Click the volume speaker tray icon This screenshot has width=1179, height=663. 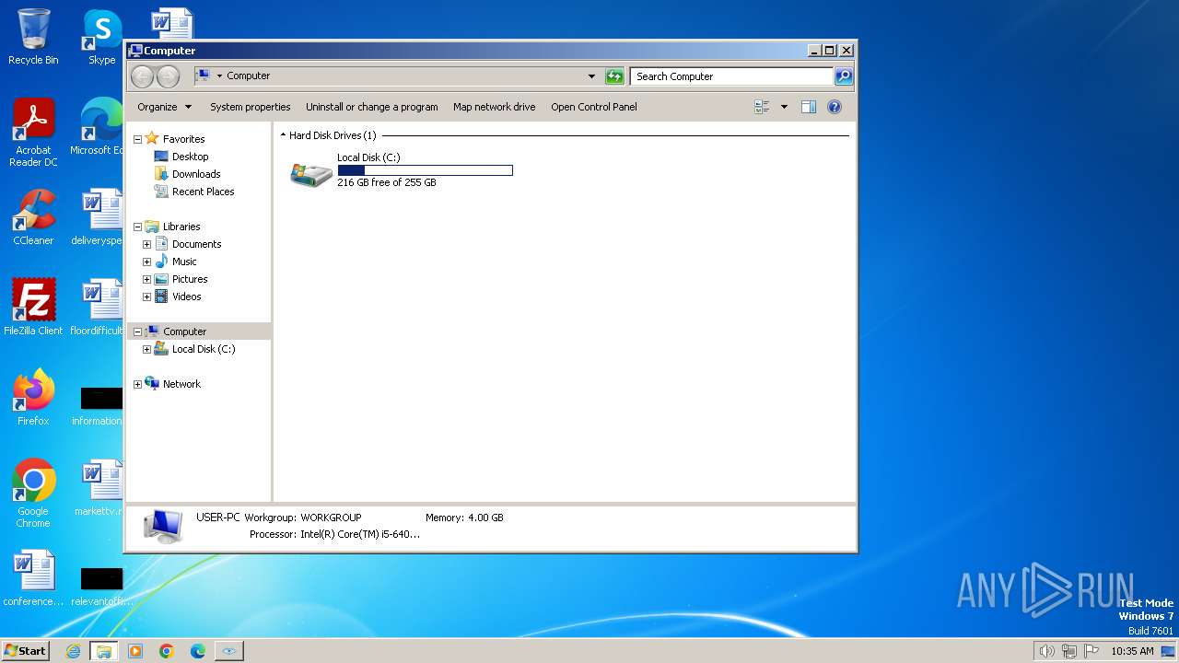[1046, 651]
